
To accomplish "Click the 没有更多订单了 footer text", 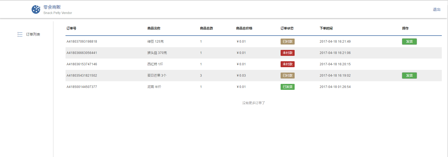I will pyautogui.click(x=253, y=103).
